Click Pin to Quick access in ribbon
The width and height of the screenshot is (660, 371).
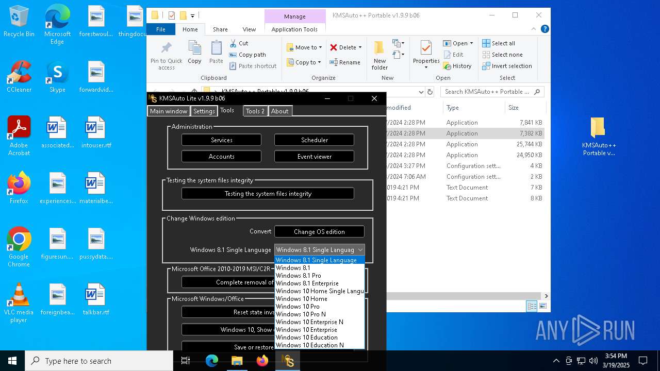click(166, 56)
